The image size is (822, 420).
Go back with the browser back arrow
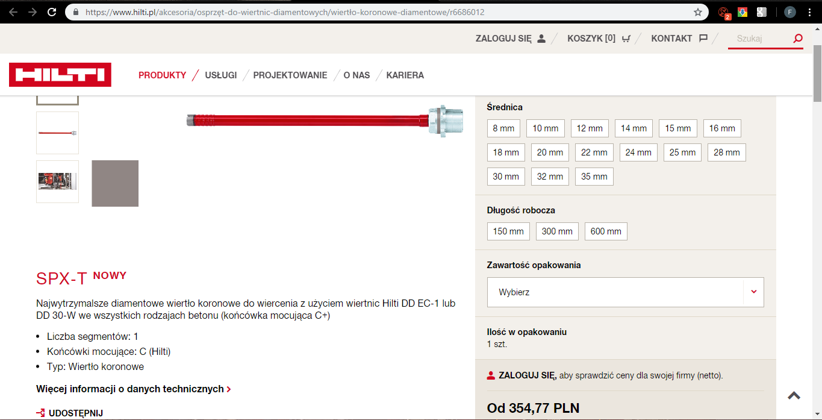[x=13, y=12]
